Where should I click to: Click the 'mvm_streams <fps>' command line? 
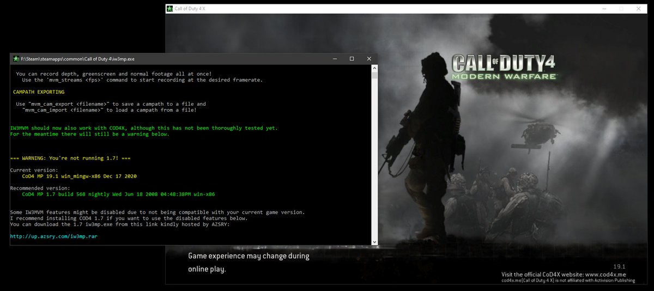click(x=142, y=80)
